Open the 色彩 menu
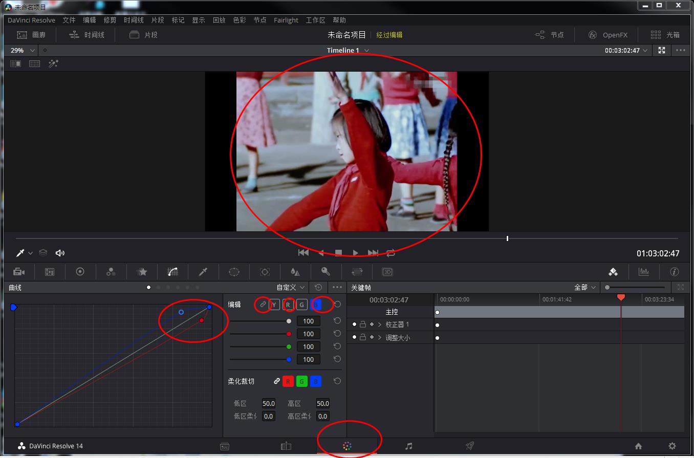The height and width of the screenshot is (458, 694). click(x=240, y=20)
